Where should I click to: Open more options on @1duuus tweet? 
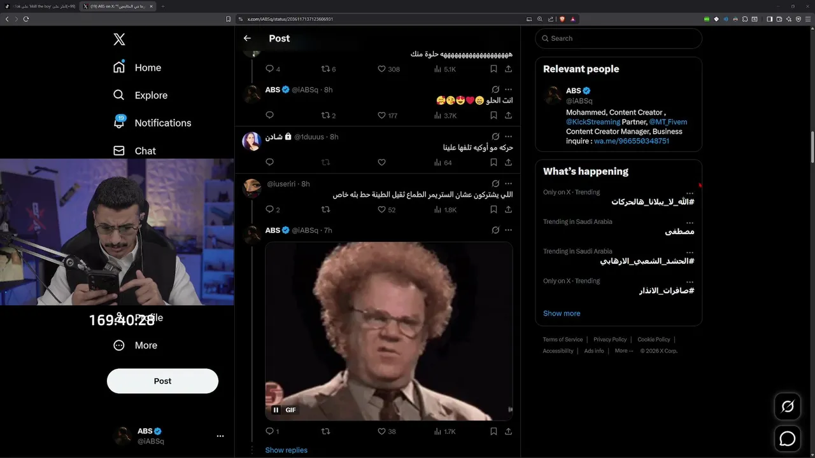pyautogui.click(x=508, y=137)
